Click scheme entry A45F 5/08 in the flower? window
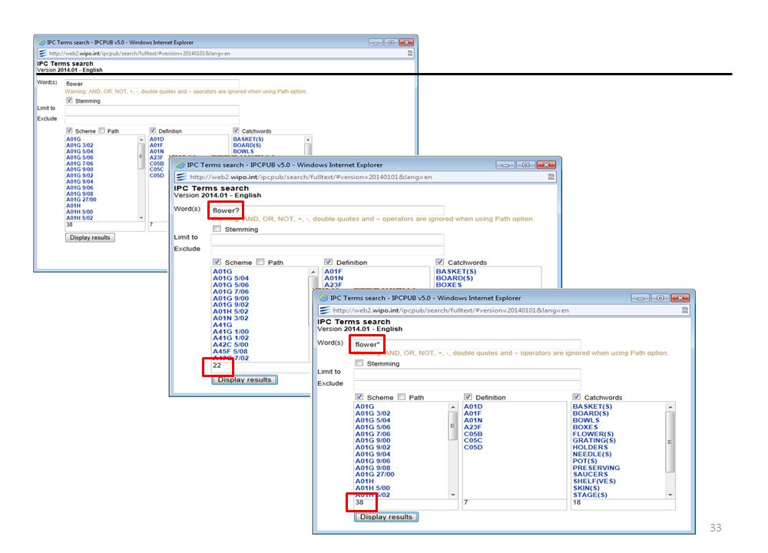This screenshot has width=768, height=553. [230, 351]
